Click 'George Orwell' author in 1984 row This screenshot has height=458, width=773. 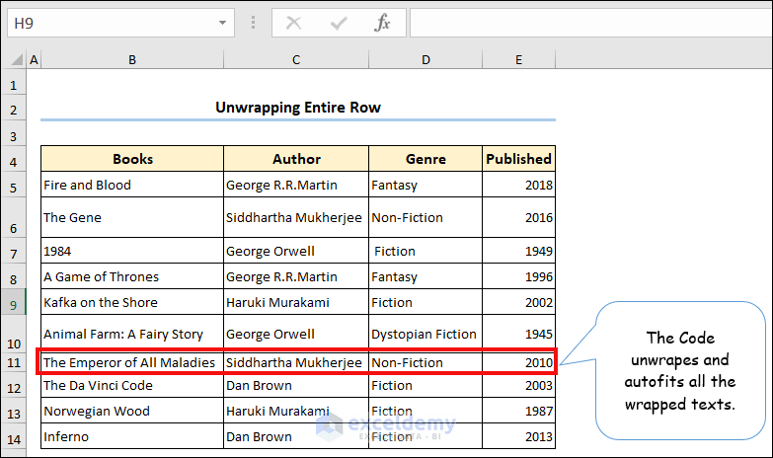(296, 251)
